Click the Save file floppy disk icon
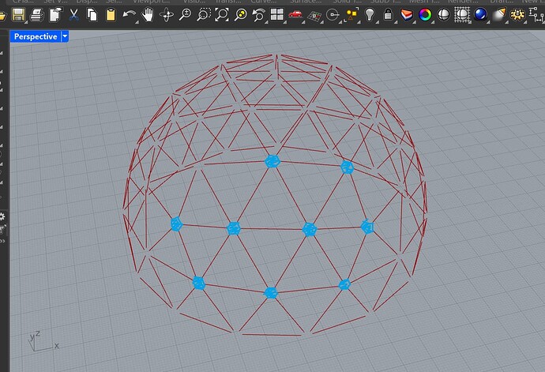Screen dimensions: 545x372 [18, 15]
